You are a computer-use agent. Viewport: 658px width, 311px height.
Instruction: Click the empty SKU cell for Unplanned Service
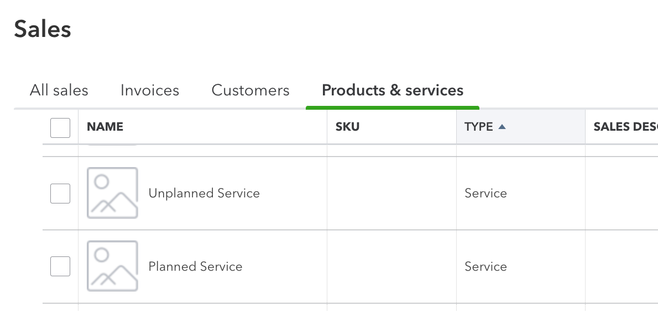(x=391, y=194)
